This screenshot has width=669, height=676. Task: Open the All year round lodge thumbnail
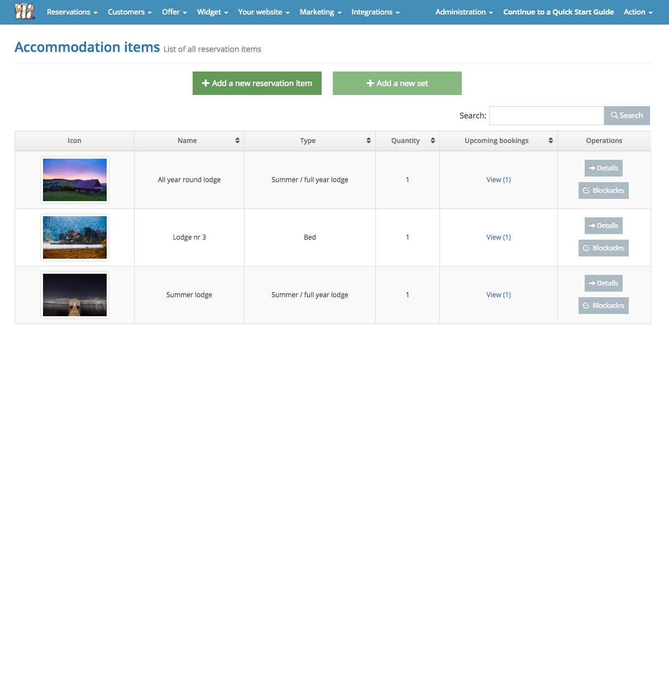click(75, 180)
